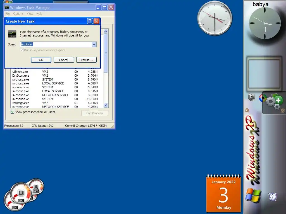Image resolution: width=286 pixels, height=214 pixels.
Task: Click OK in the Create New Task dialog
Action: (x=41, y=60)
